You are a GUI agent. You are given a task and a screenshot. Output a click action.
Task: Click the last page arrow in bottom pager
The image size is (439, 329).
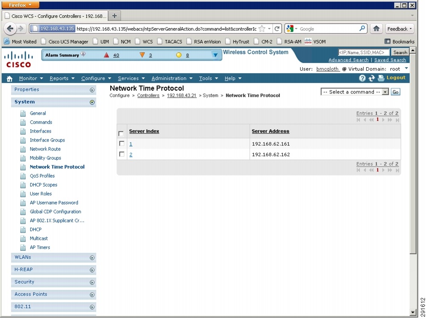tap(397, 170)
